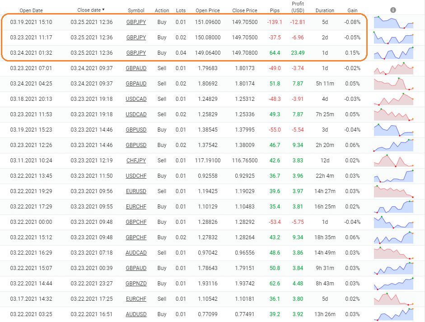Click the Profit (USD) column header
Viewport: 425px width, 322px height.
pyautogui.click(x=298, y=7)
